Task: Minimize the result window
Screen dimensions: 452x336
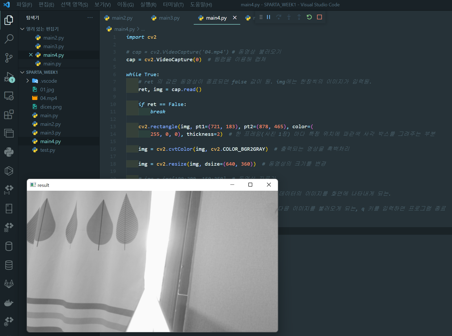Action: point(232,185)
